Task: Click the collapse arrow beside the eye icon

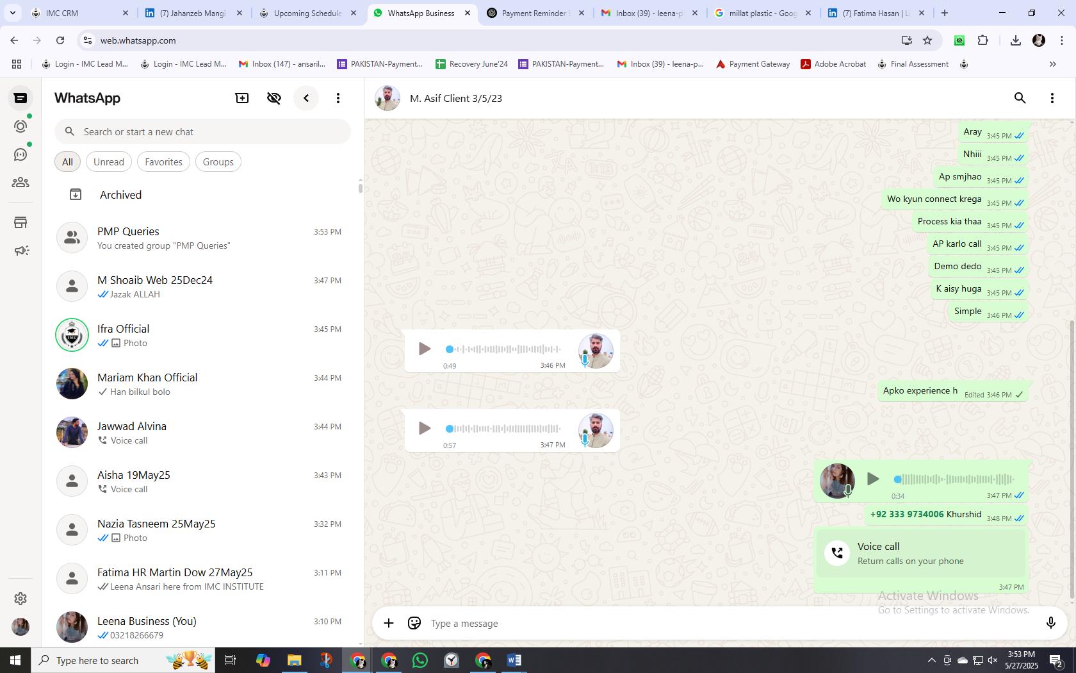Action: (x=306, y=98)
